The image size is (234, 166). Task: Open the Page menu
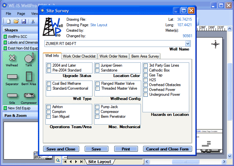21,14
